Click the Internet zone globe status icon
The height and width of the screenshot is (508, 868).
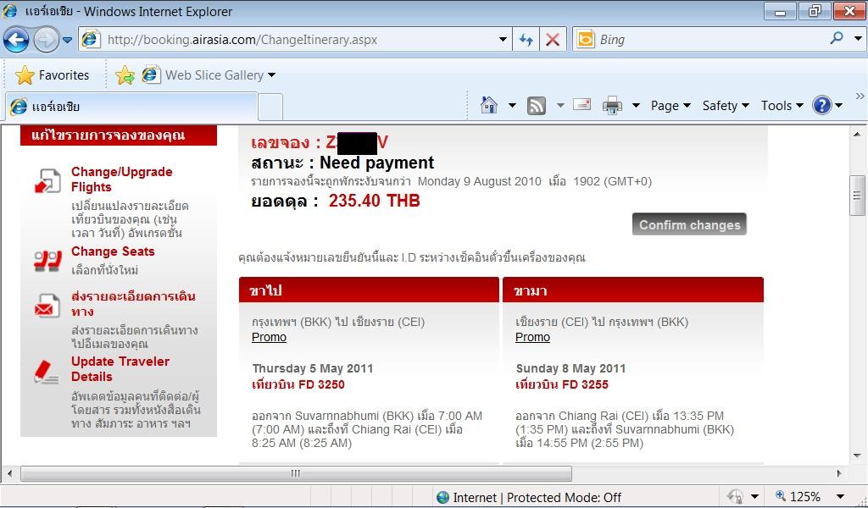[x=442, y=498]
